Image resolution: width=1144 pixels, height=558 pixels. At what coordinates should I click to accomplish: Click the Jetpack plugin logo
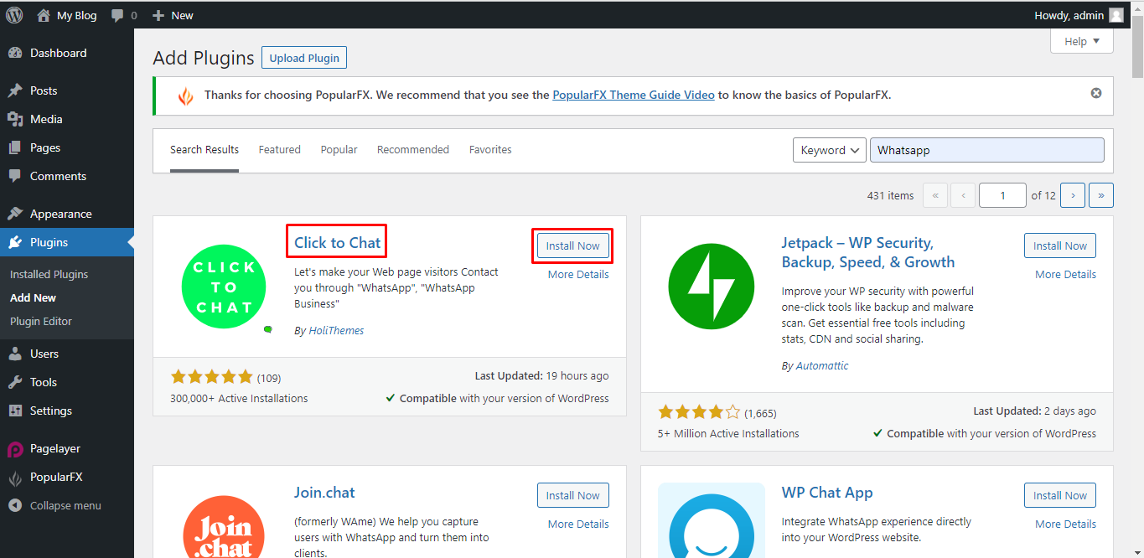712,287
